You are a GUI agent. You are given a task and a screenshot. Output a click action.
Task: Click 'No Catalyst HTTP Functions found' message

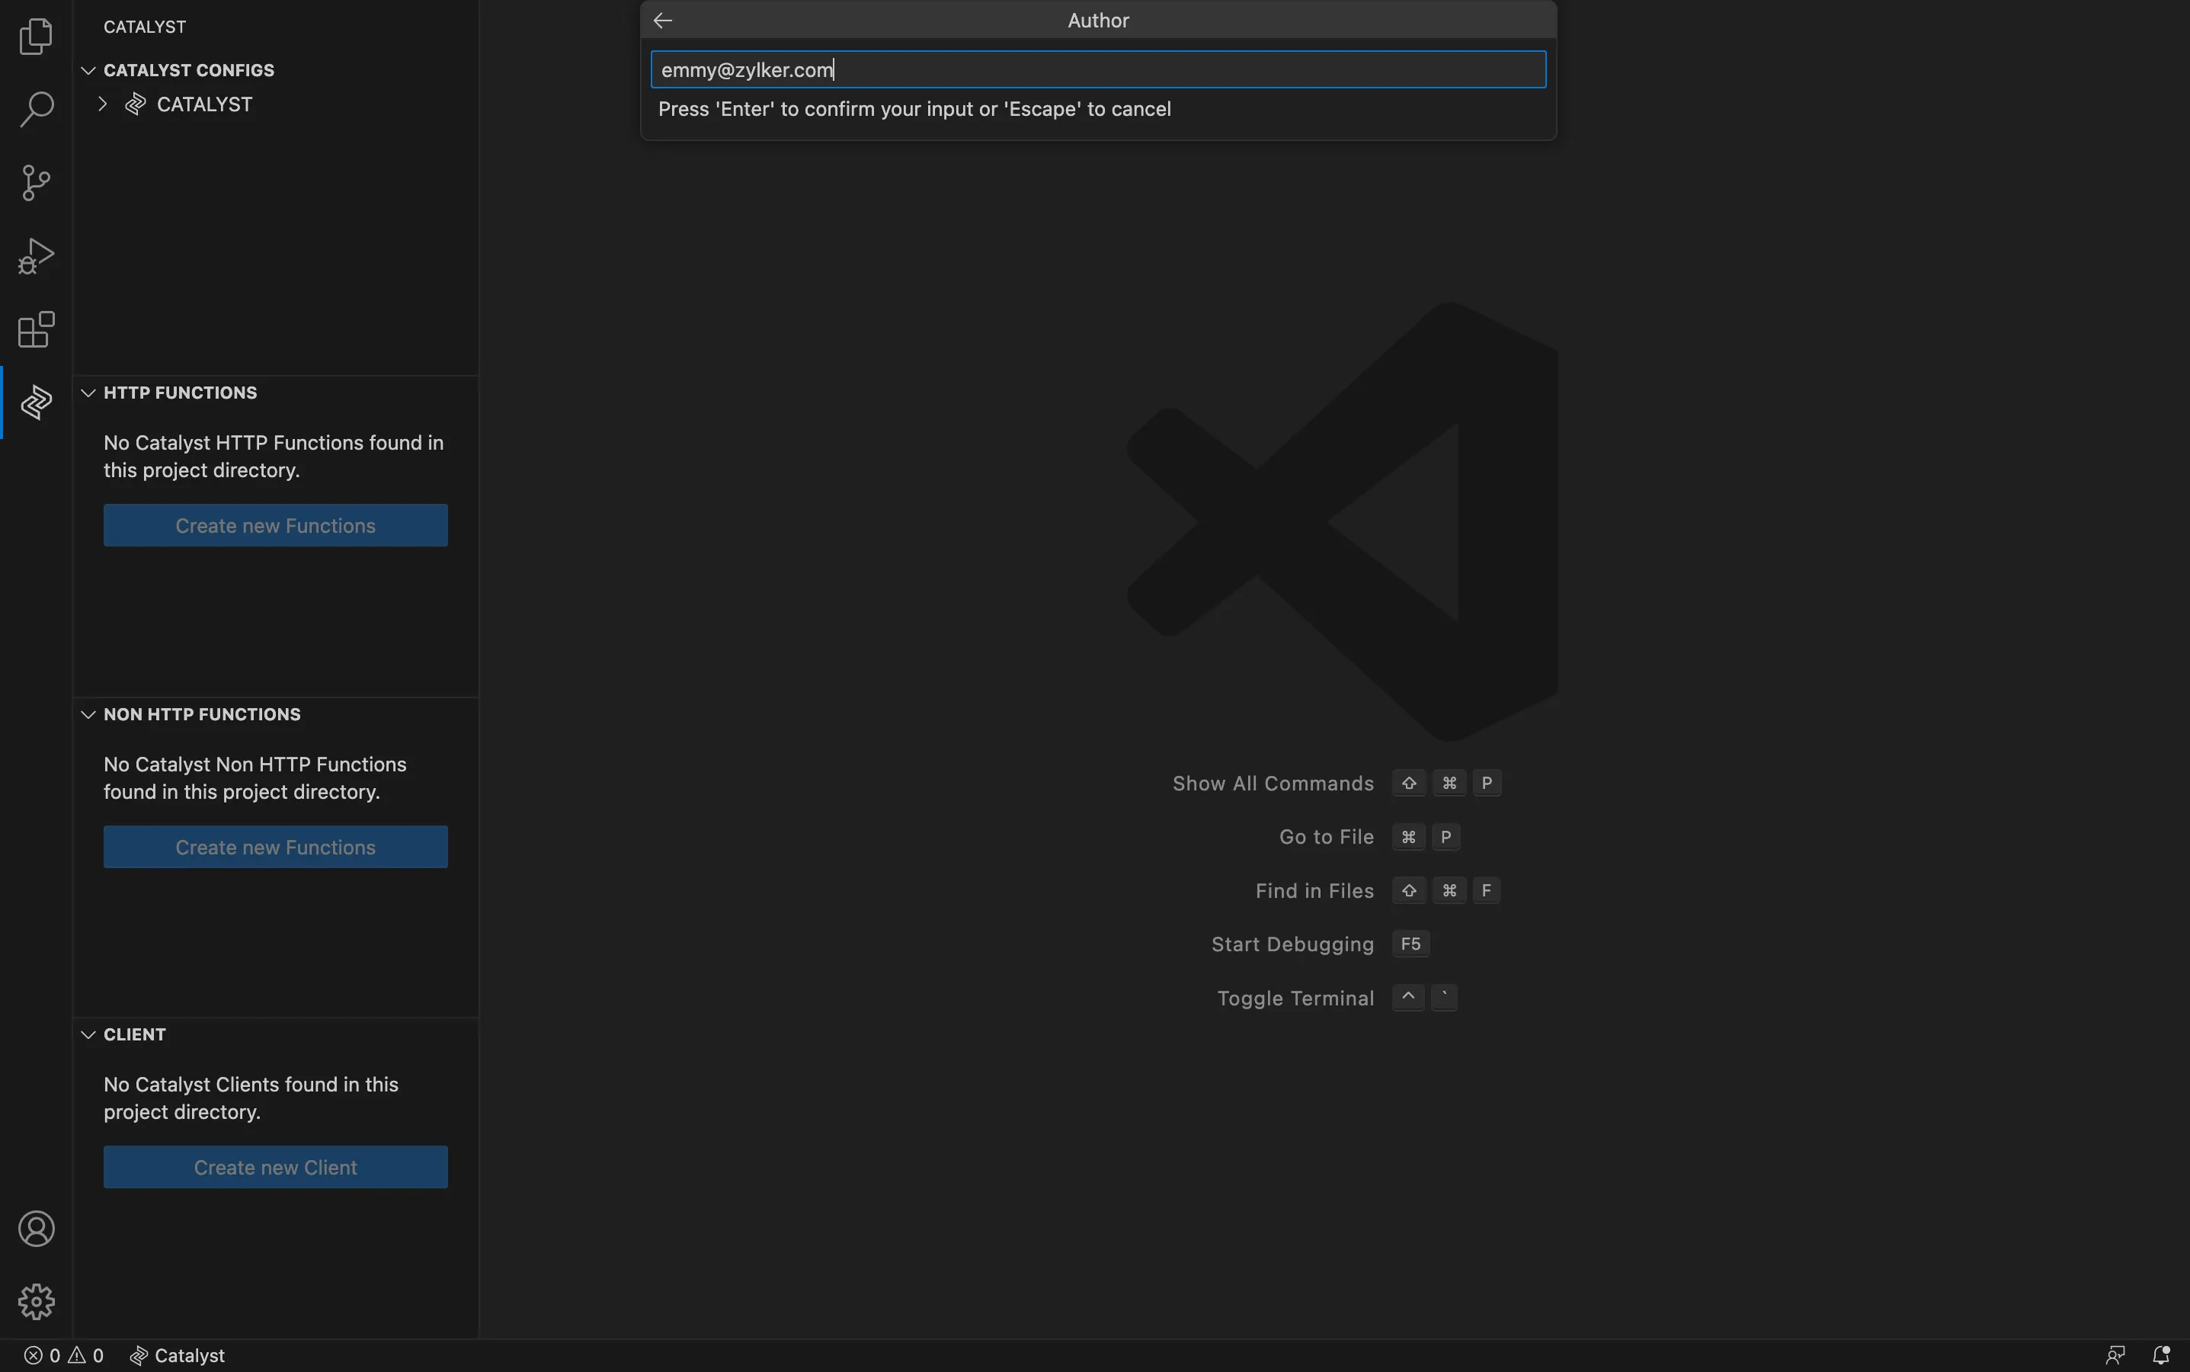point(274,457)
